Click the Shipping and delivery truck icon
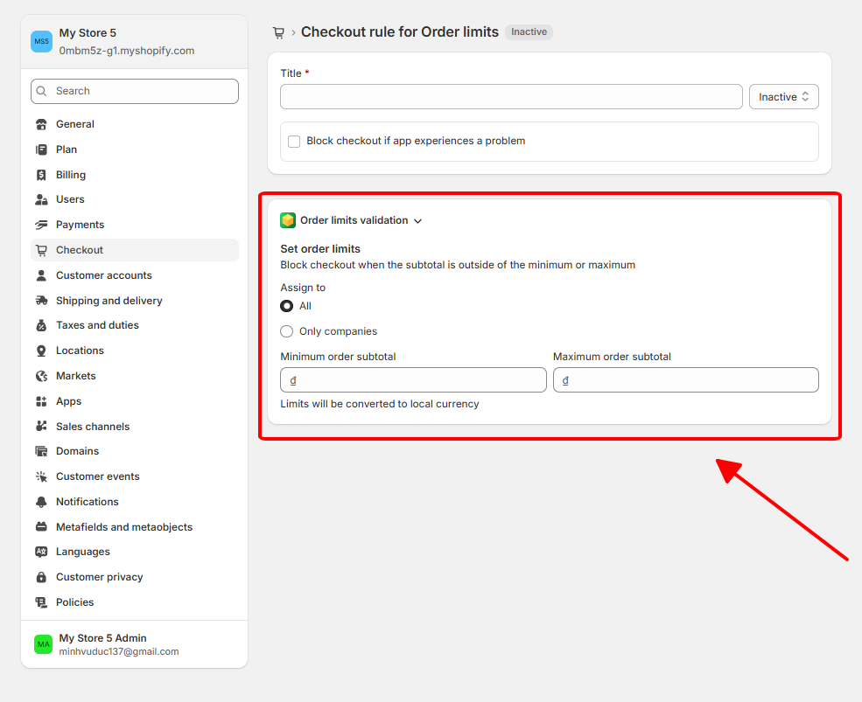 pyautogui.click(x=41, y=301)
